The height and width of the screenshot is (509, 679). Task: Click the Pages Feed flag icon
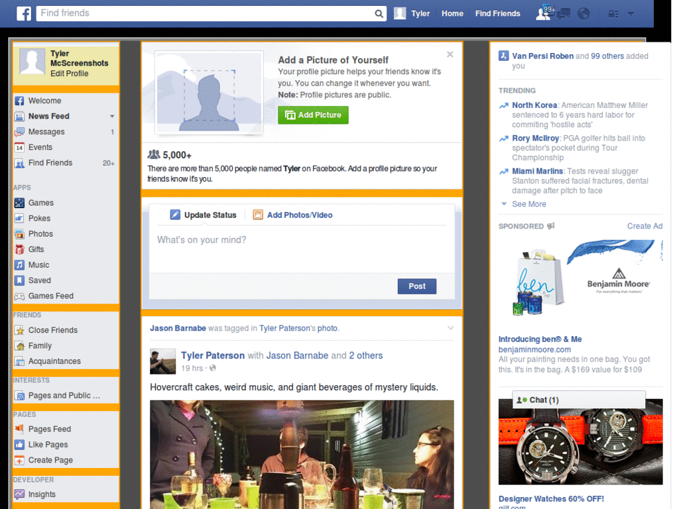pos(19,429)
